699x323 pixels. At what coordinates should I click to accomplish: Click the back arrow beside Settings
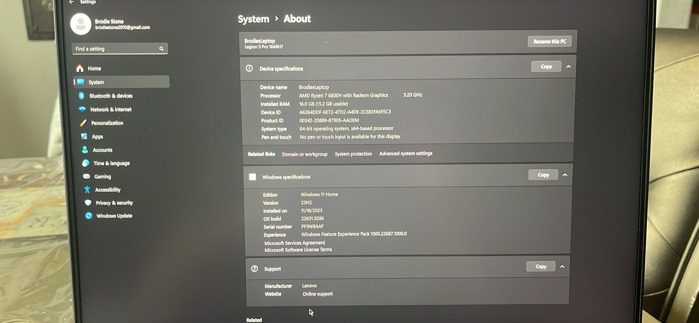tap(72, 2)
